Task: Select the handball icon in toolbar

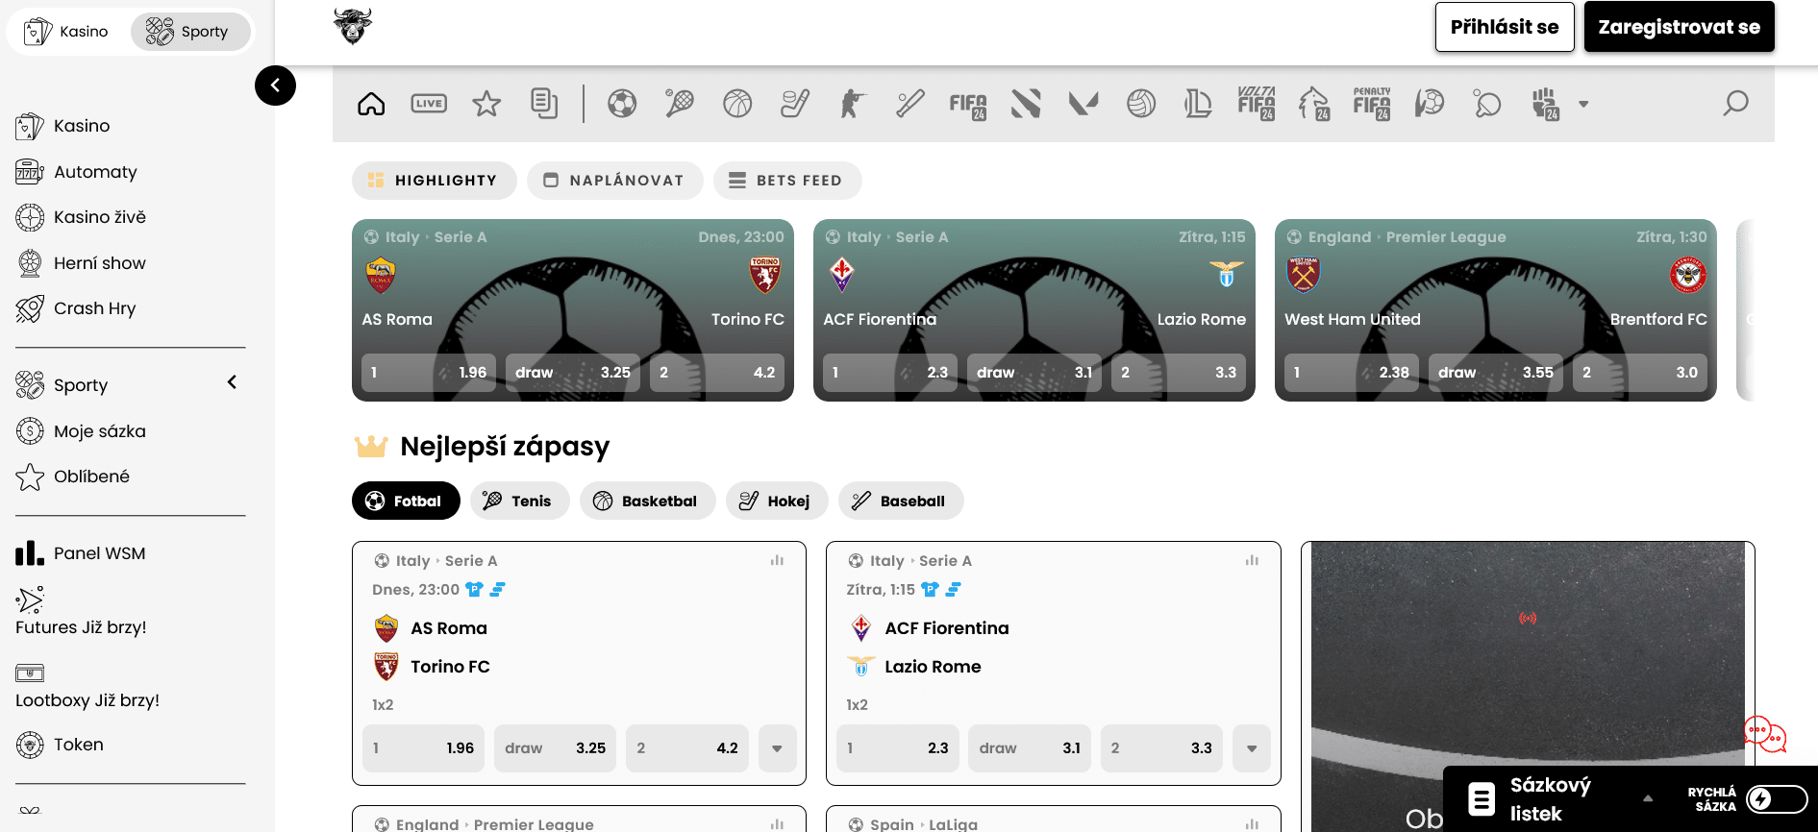Action: (1430, 104)
